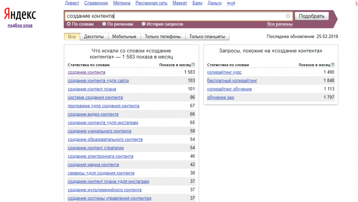Open Баян in the top navigation
This screenshot has width=358, height=202.
pos(198,3)
